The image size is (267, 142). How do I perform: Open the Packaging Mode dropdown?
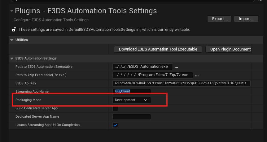pos(131,100)
